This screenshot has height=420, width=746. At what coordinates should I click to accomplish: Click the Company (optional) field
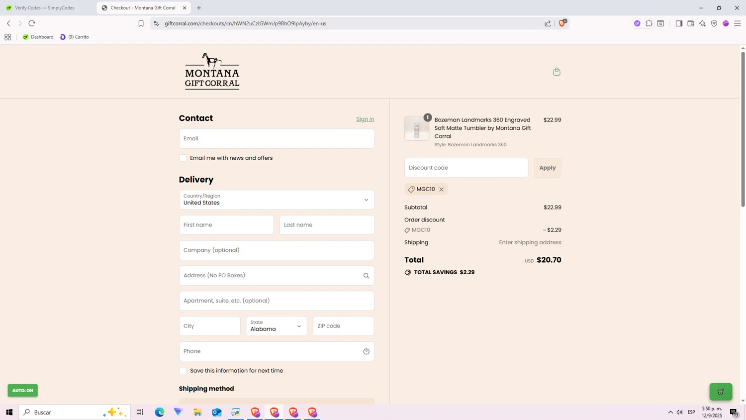pyautogui.click(x=277, y=250)
